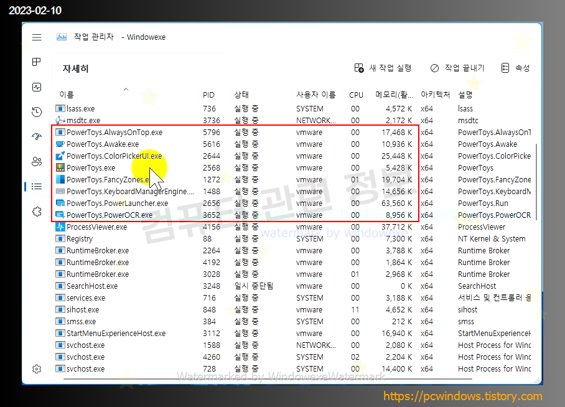Click the PowerToys.exe colorful icon
Image resolution: width=565 pixels, height=407 pixels.
60,167
